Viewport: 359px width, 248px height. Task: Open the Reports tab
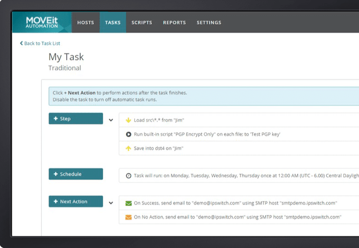(174, 22)
